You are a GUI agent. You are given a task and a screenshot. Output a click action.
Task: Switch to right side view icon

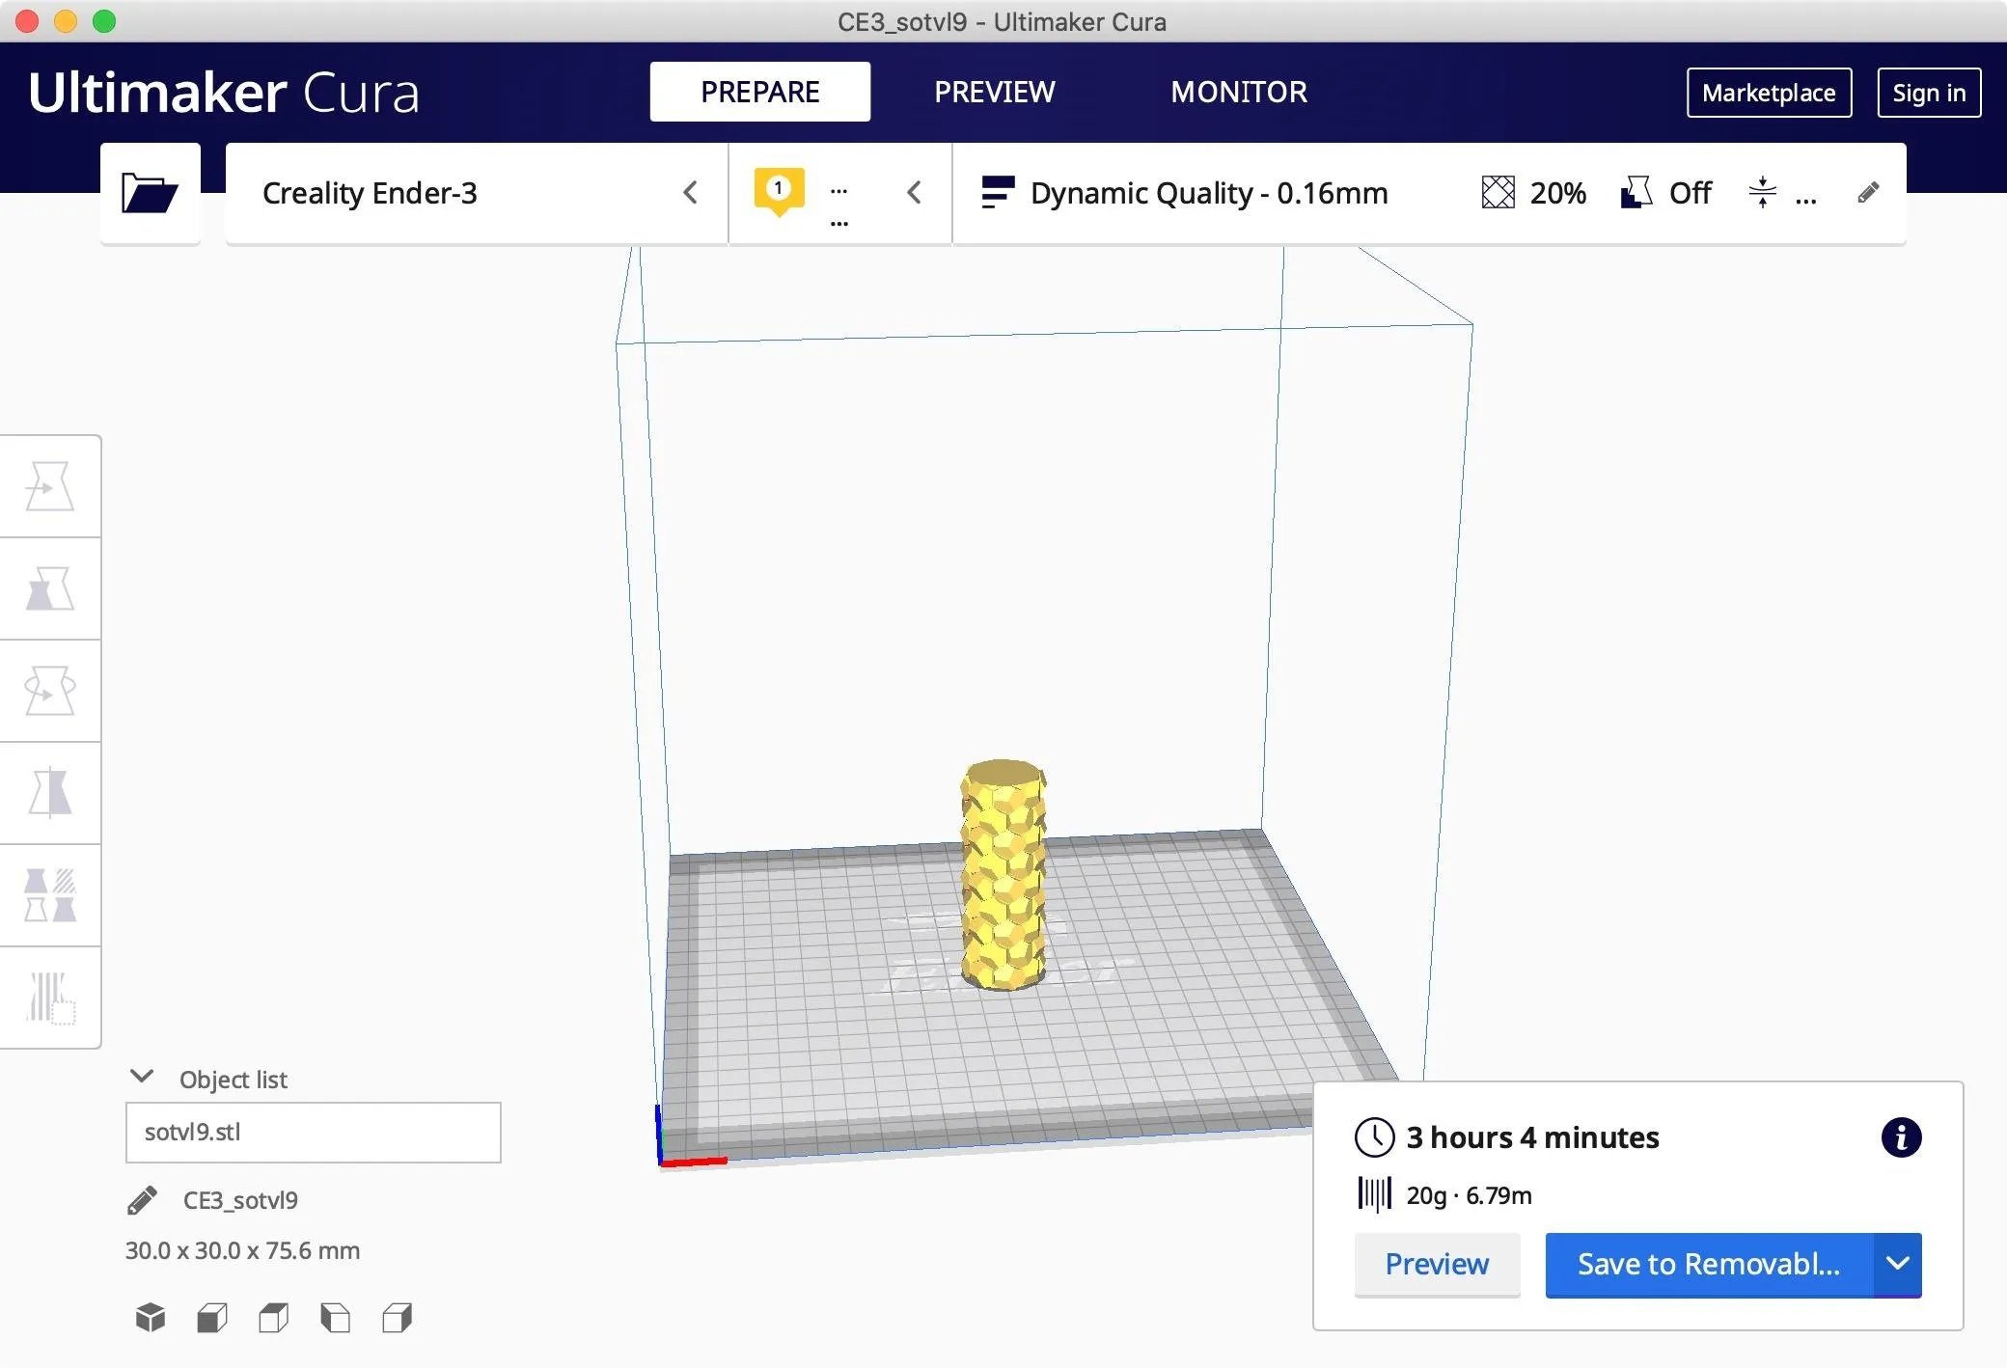point(398,1317)
